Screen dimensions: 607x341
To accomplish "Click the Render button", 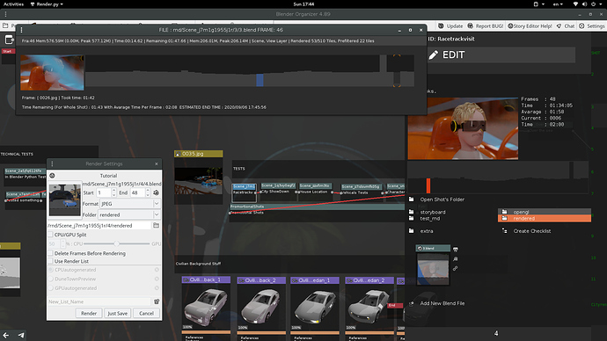I will [x=89, y=313].
